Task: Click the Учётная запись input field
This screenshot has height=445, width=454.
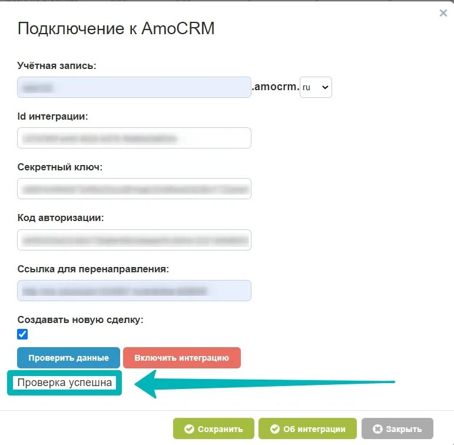Action: point(134,87)
